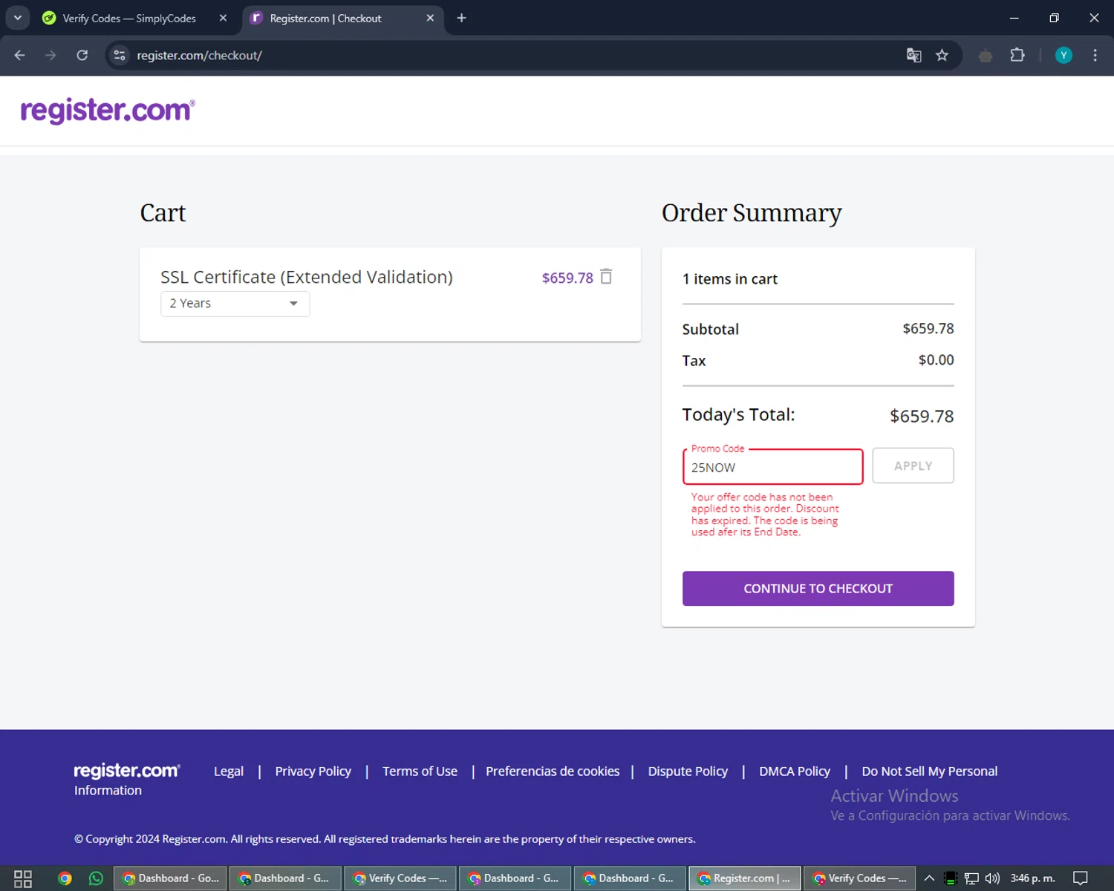Open the Privacy Policy footer link
Image resolution: width=1114 pixels, height=891 pixels.
tap(313, 771)
